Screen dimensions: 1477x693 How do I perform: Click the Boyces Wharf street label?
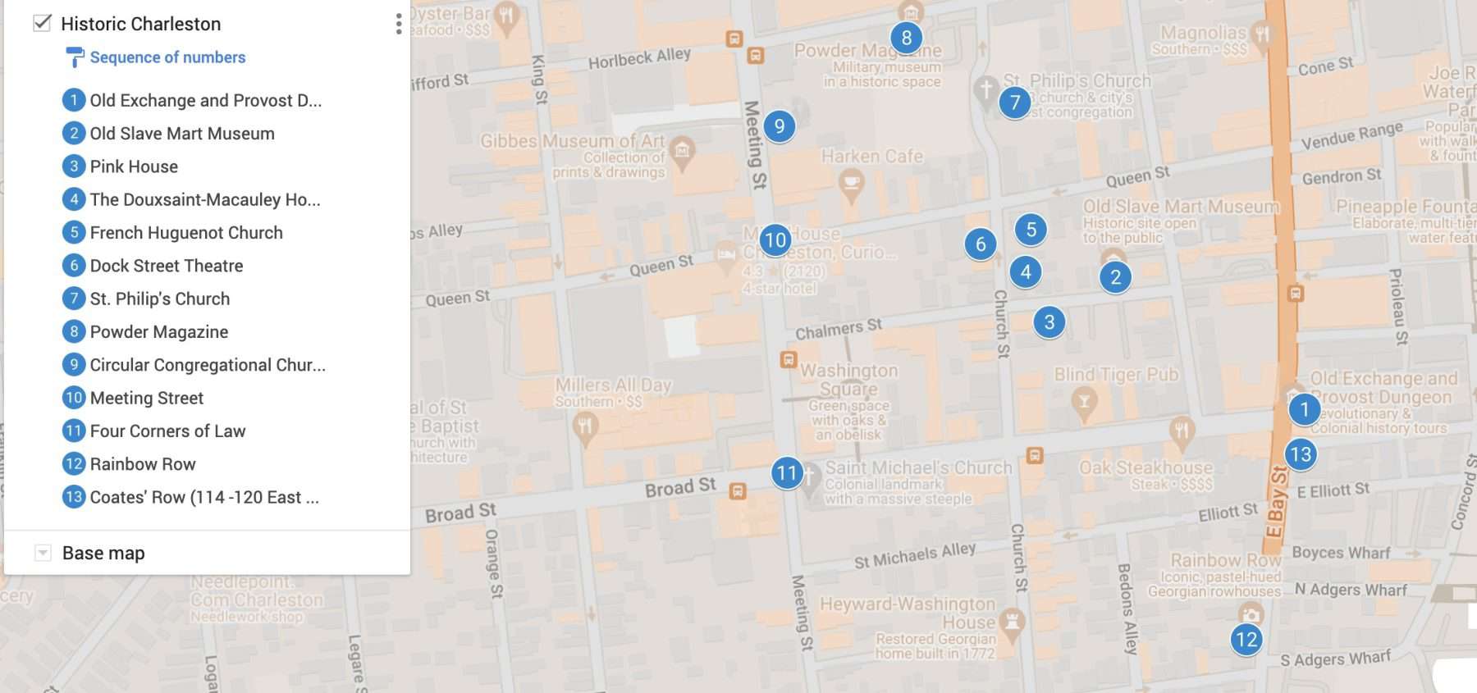coord(1341,552)
